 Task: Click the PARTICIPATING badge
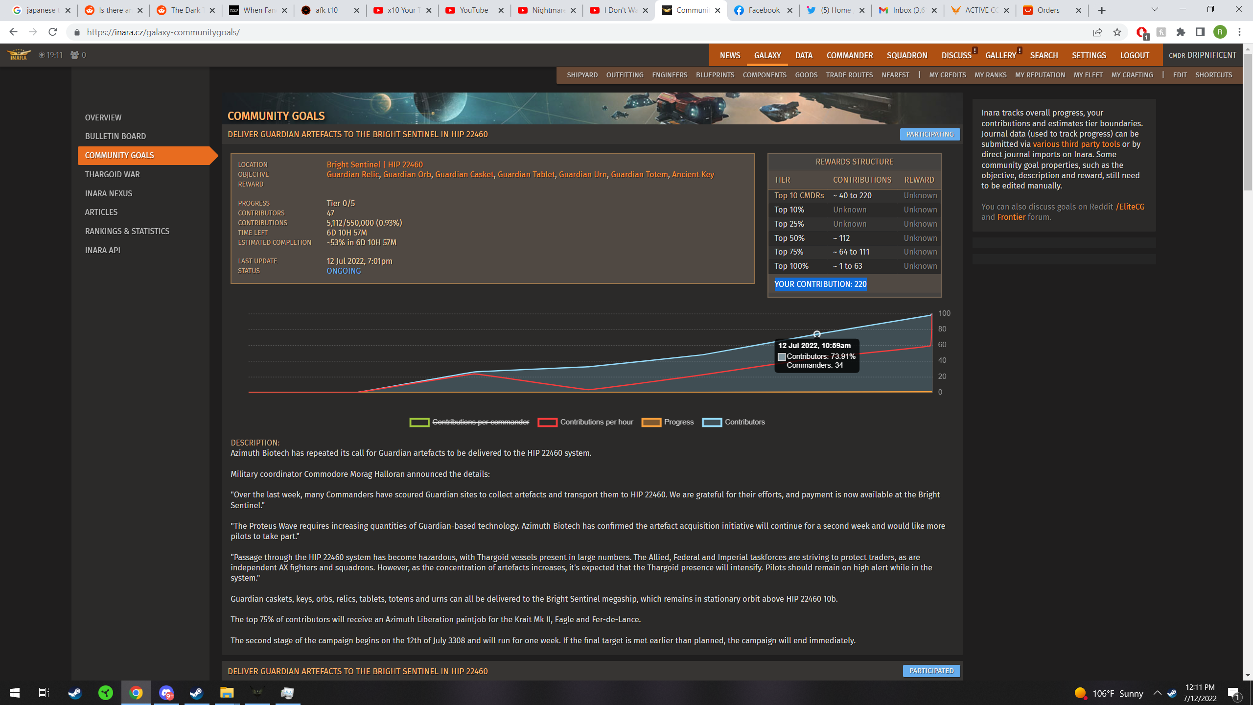tap(929, 134)
